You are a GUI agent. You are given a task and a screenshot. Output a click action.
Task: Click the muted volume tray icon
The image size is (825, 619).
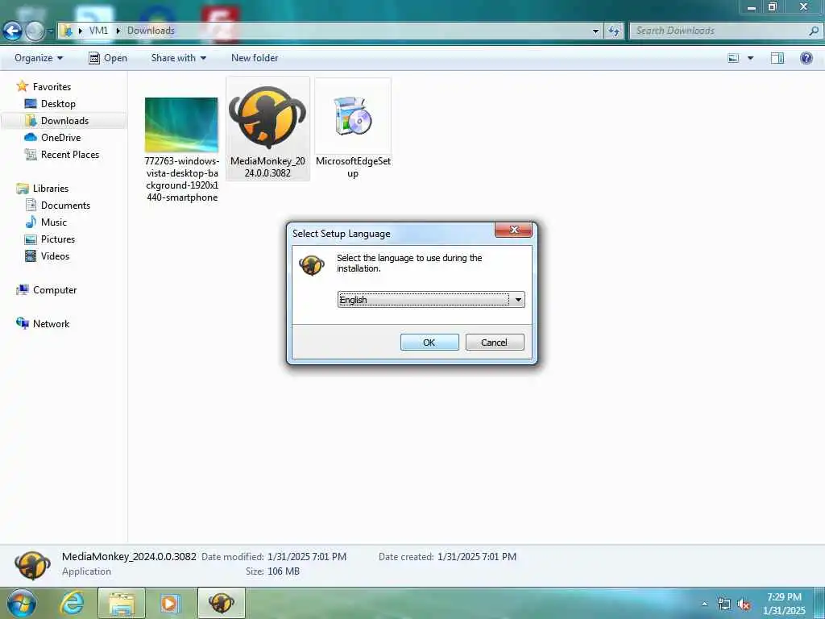(x=744, y=604)
